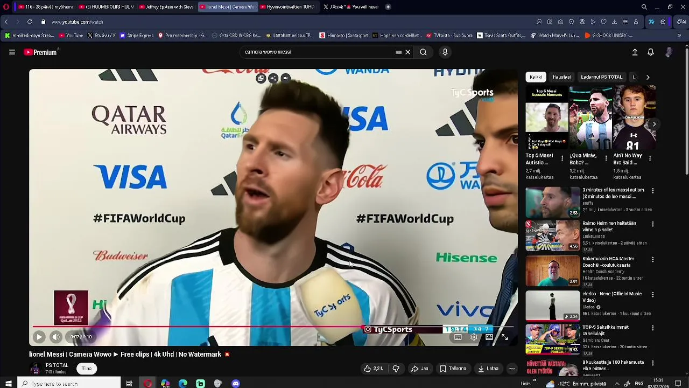Open options for ¿Que Mirás, Bobo? short

point(606,158)
